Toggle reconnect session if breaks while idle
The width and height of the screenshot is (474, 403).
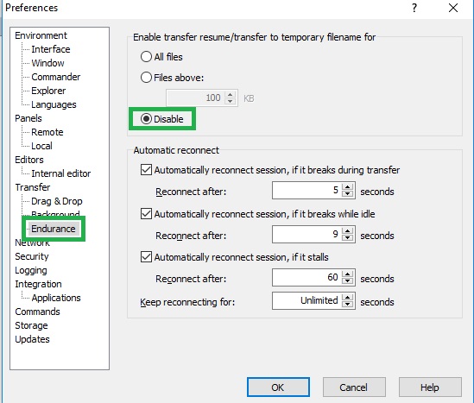click(x=146, y=214)
